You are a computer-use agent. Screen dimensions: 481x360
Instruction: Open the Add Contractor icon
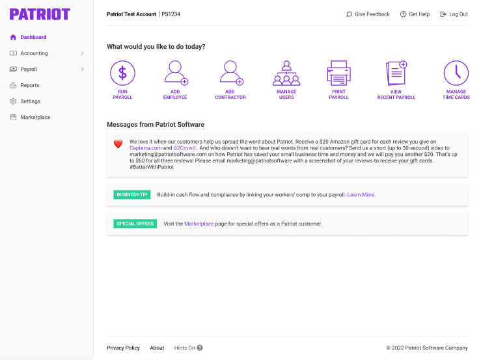(x=231, y=73)
